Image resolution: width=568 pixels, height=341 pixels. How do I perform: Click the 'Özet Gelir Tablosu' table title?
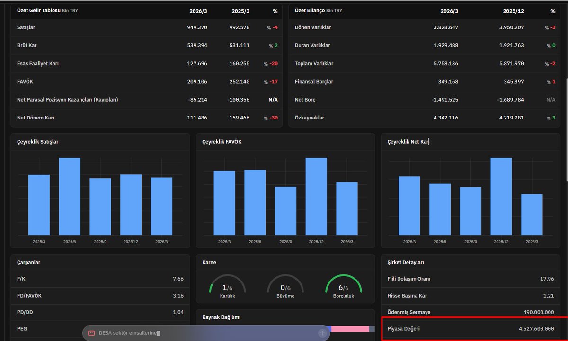(38, 10)
